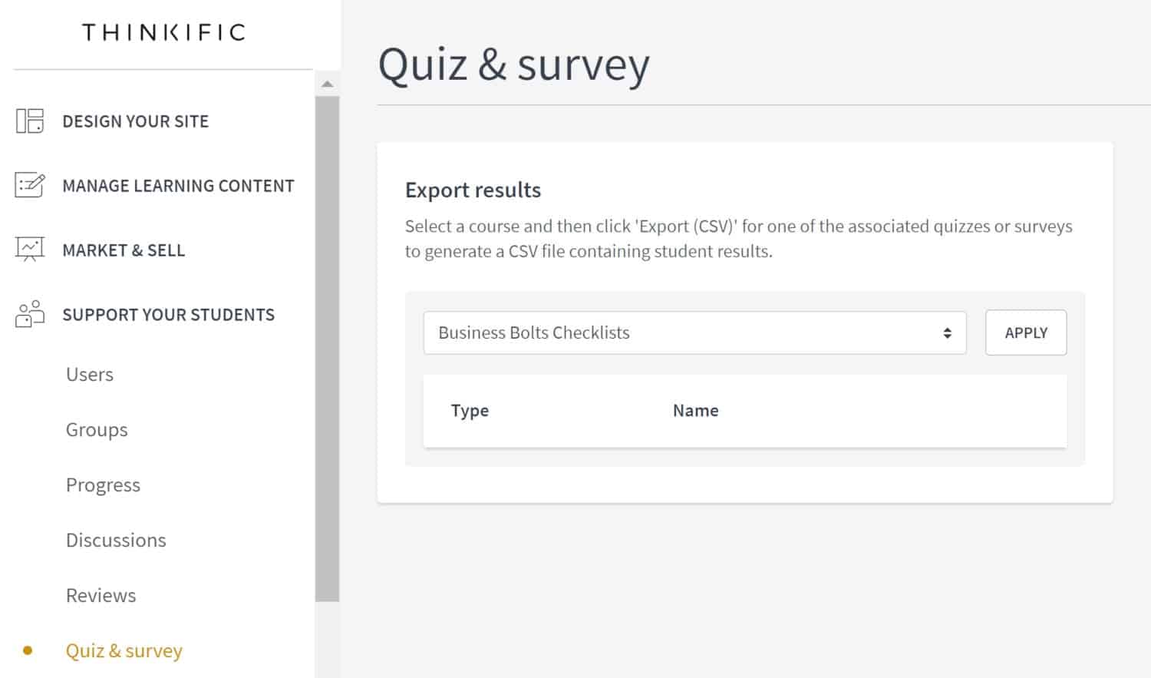Navigate to the Reviews page

[x=101, y=595]
